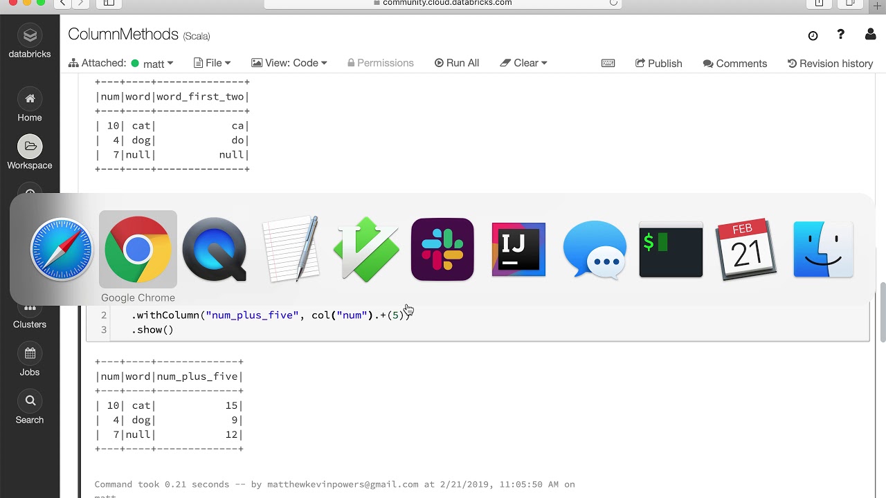Switch to Finder in app switcher
Viewport: 886px width, 498px height.
coord(823,250)
